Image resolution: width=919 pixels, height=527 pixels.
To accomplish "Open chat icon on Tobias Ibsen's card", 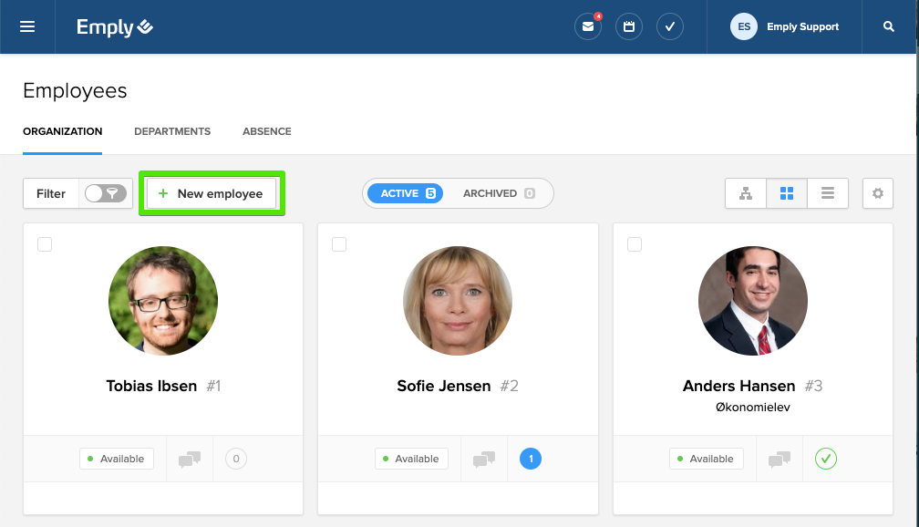I will point(190,460).
